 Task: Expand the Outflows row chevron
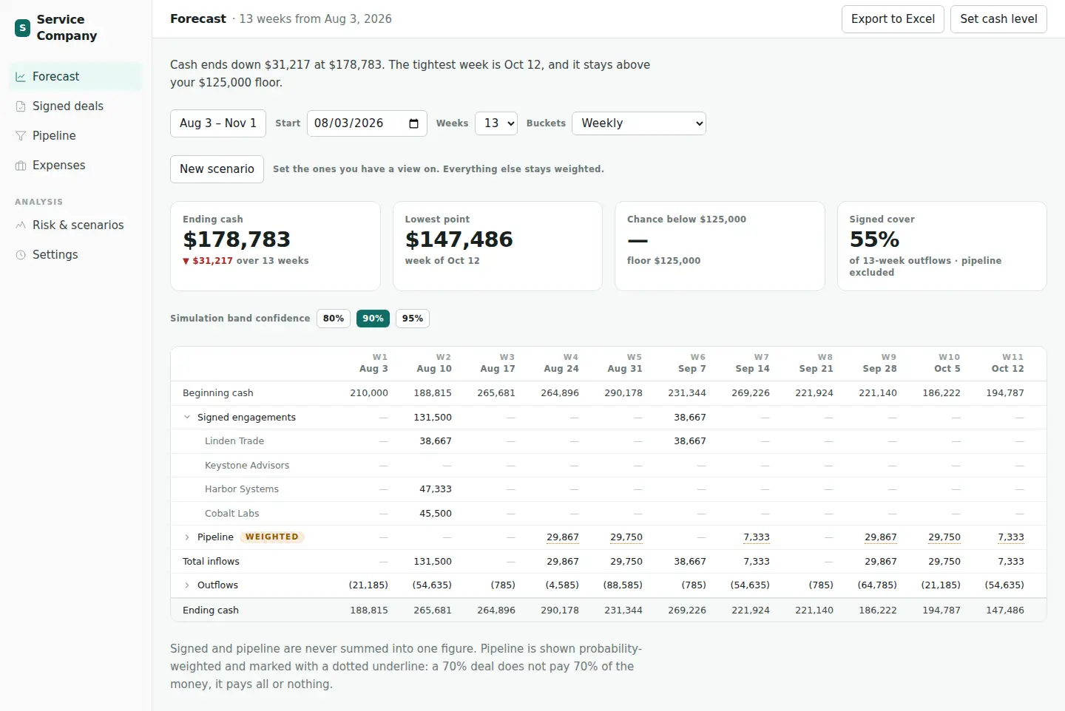pos(187,585)
